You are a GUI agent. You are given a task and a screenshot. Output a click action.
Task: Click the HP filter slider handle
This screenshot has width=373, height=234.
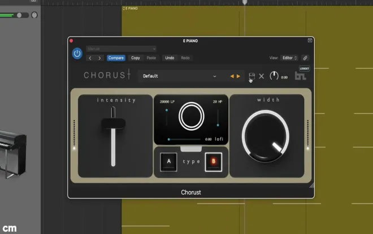(x=218, y=125)
